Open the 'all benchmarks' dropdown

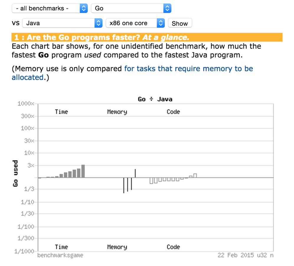click(x=50, y=8)
